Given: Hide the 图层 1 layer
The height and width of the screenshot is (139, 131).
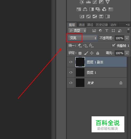Looking at the screenshot, I should point(71,72).
